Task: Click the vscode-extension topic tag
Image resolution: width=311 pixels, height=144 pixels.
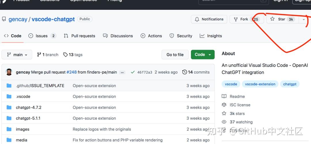Action: click(260, 84)
